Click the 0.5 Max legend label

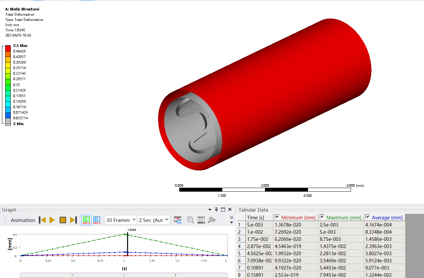tap(20, 46)
